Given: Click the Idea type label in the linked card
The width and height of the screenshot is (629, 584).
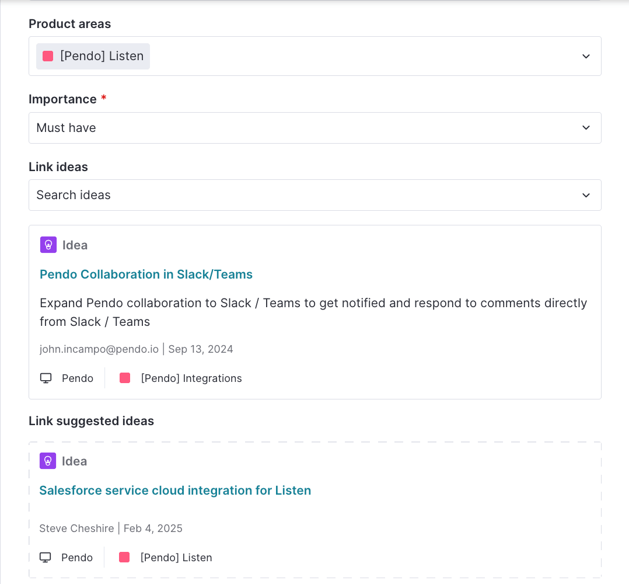Looking at the screenshot, I should click(75, 245).
